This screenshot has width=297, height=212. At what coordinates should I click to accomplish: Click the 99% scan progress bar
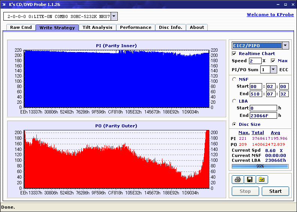(x=260, y=166)
